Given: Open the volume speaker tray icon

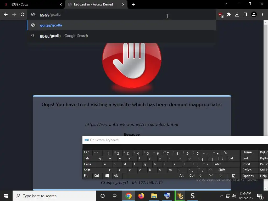Looking at the screenshot, I should pyautogui.click(x=234, y=196).
